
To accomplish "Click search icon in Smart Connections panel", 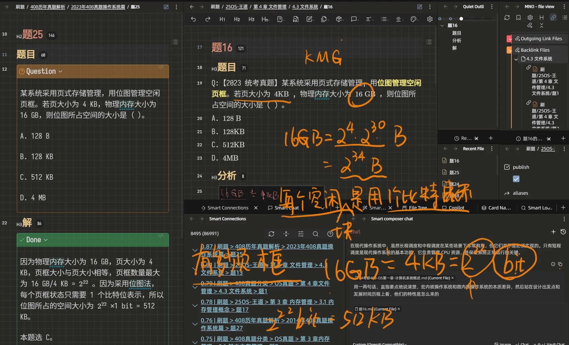I will [316, 234].
